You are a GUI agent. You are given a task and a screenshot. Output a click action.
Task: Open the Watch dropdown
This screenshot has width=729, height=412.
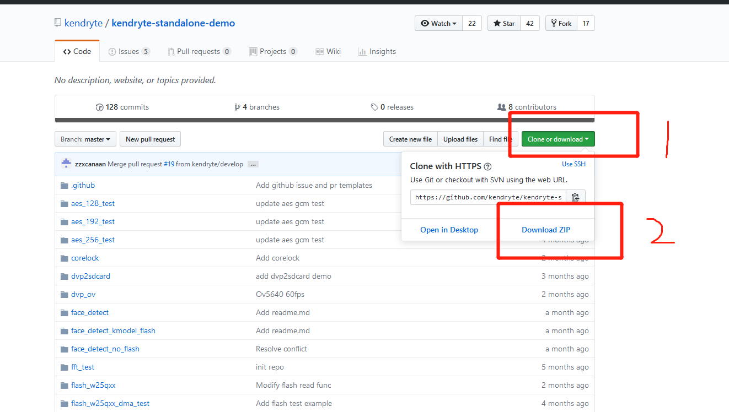point(438,24)
